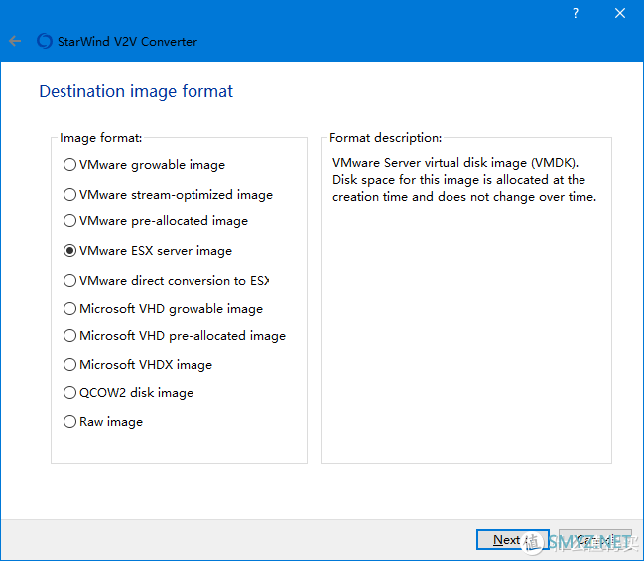644x561 pixels.
Task: Select VMware pre-allocated image radio button
Action: point(69,221)
